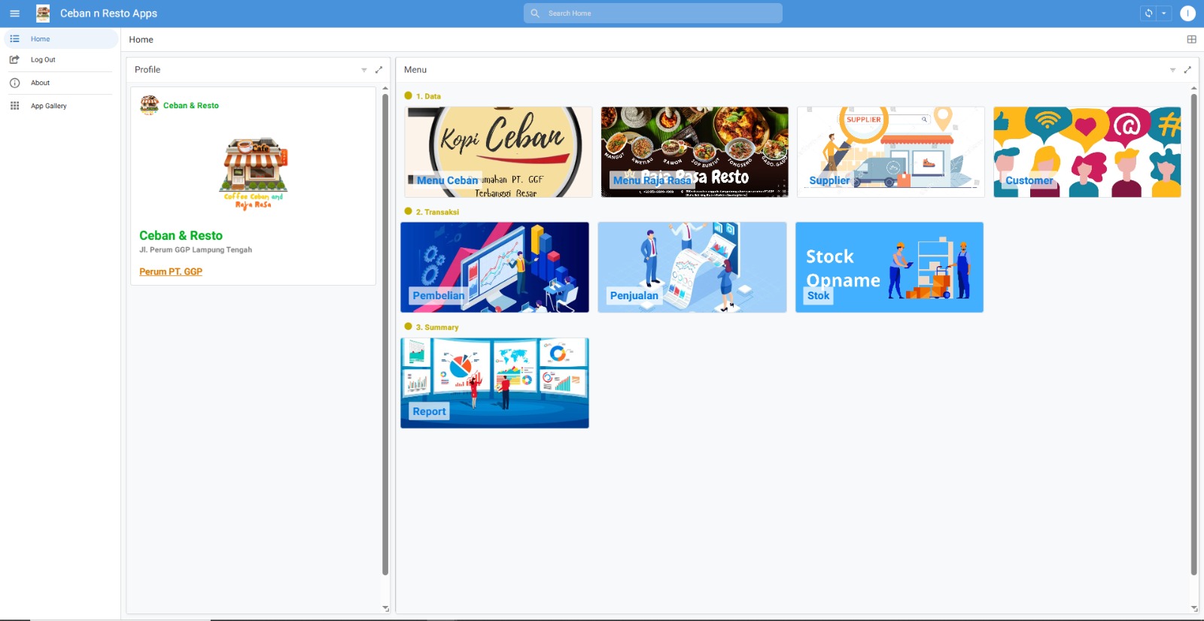1204x621 pixels.
Task: Focus the Search Home field
Action: tap(653, 14)
